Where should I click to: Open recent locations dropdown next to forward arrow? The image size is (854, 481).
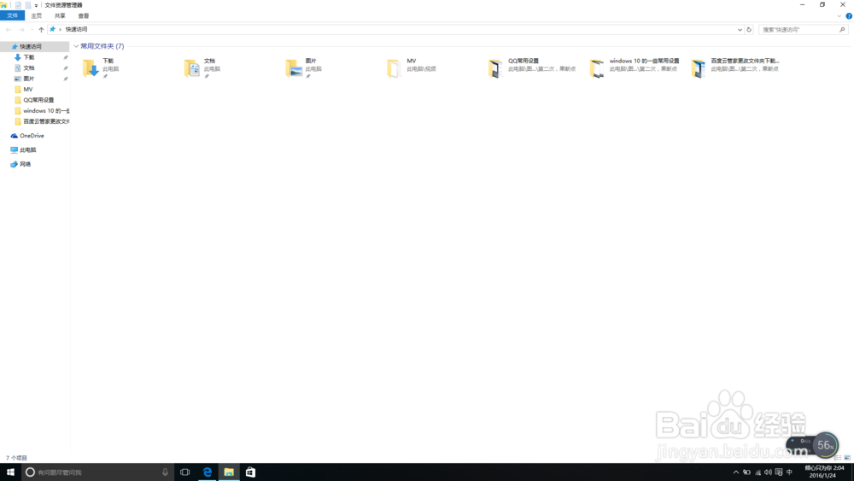32,29
